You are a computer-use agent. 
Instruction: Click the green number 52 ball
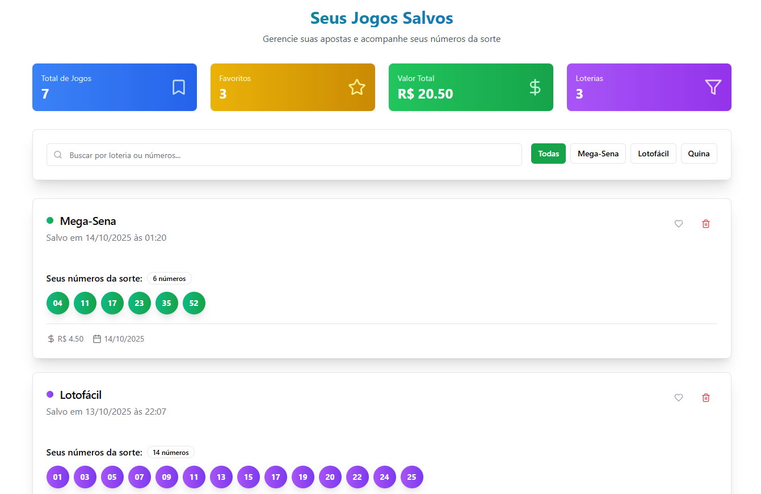(x=194, y=303)
